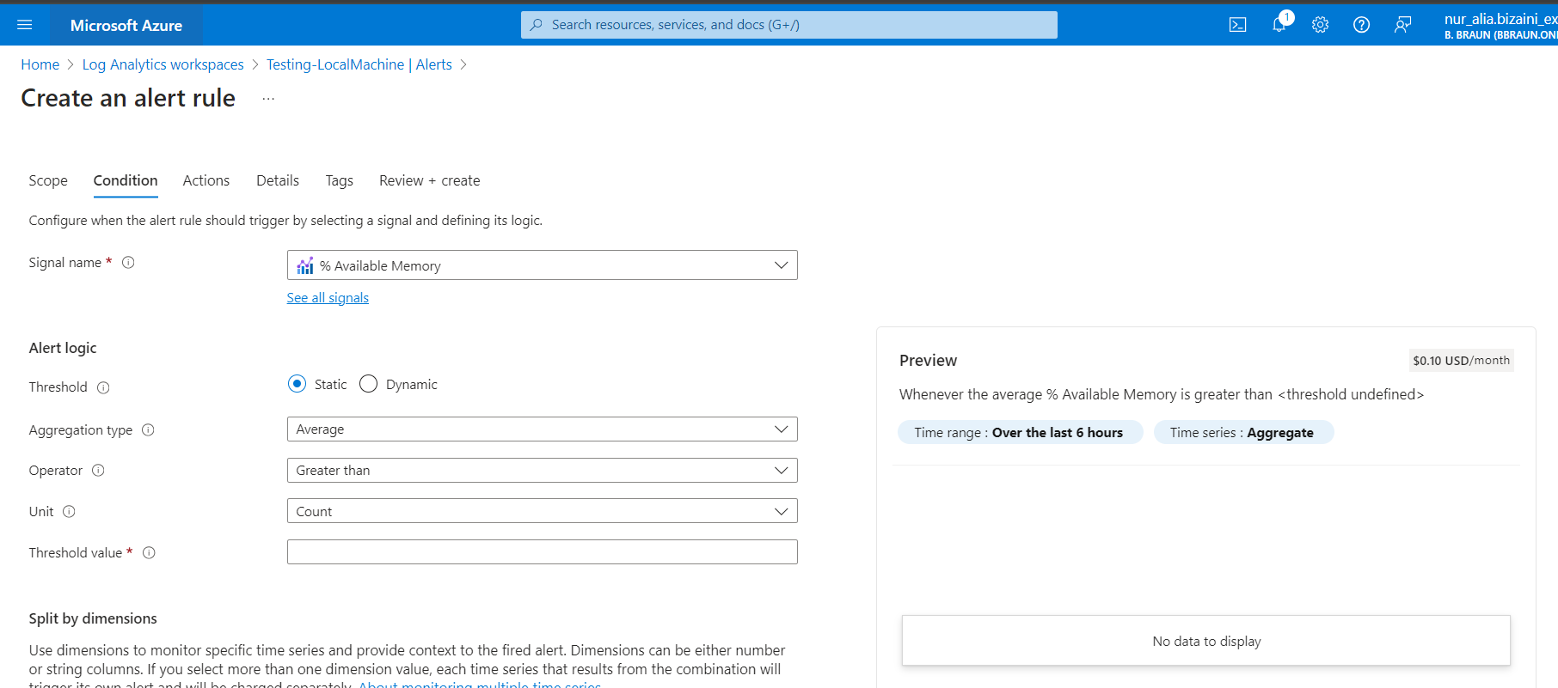Image resolution: width=1558 pixels, height=688 pixels.
Task: Click the info icon beside Threshold
Action: pos(103,387)
